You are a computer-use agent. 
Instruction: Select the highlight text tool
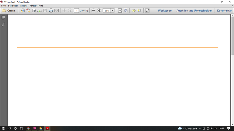click(x=139, y=11)
